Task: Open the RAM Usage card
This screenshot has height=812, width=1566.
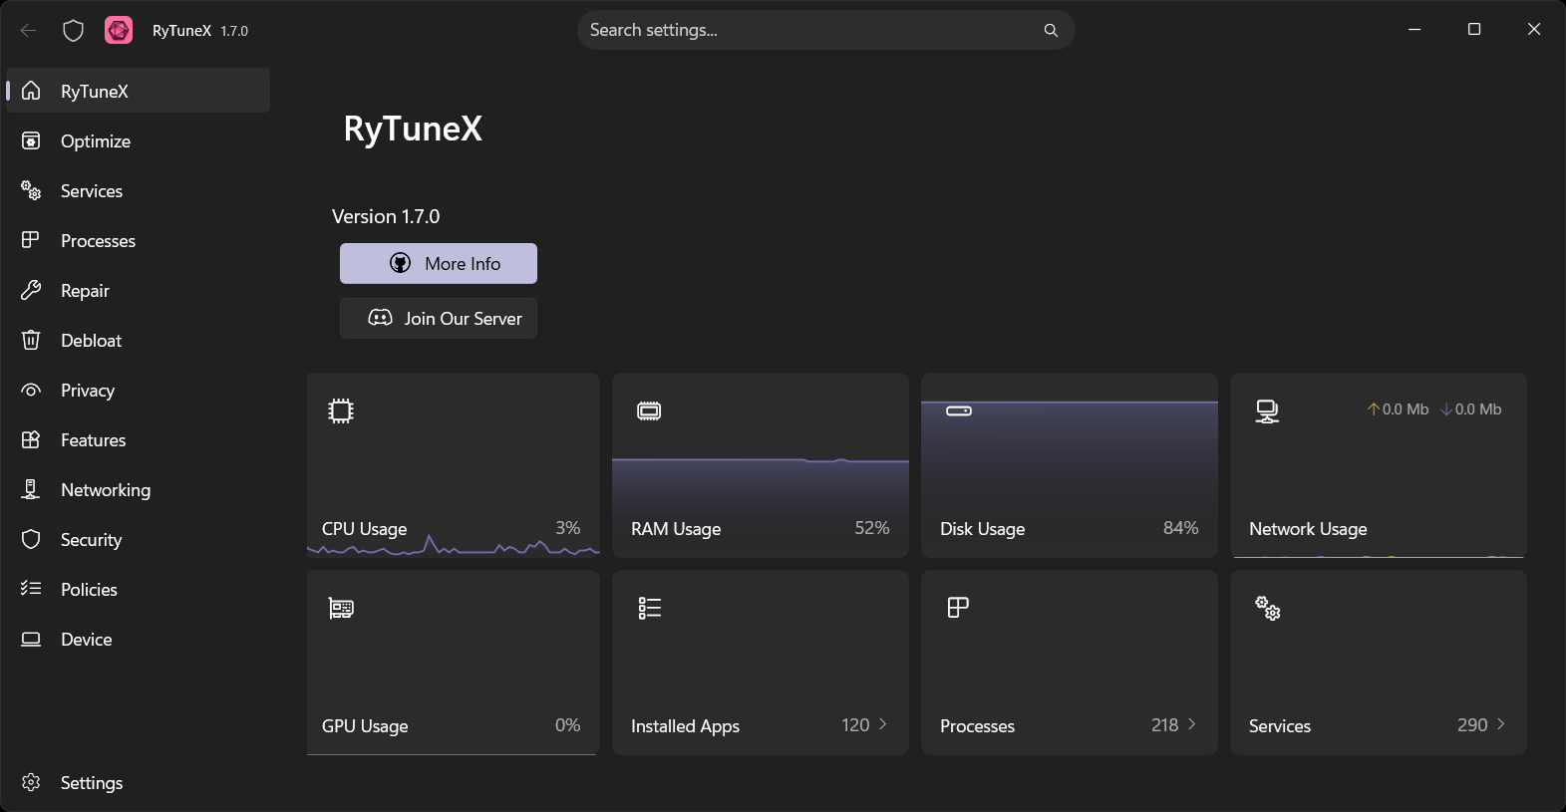Action: [x=761, y=464]
